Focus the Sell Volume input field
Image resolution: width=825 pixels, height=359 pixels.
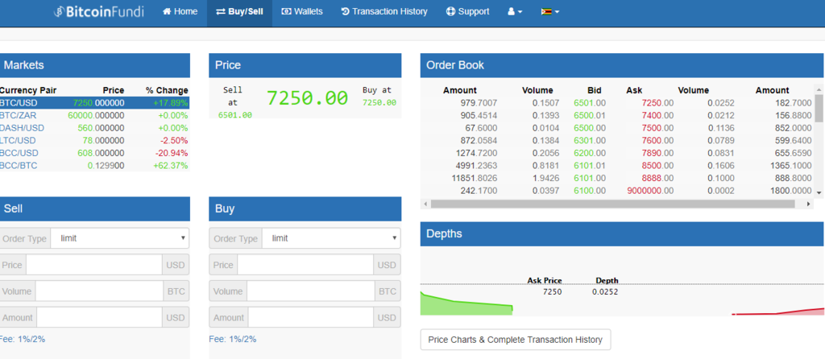coord(99,291)
